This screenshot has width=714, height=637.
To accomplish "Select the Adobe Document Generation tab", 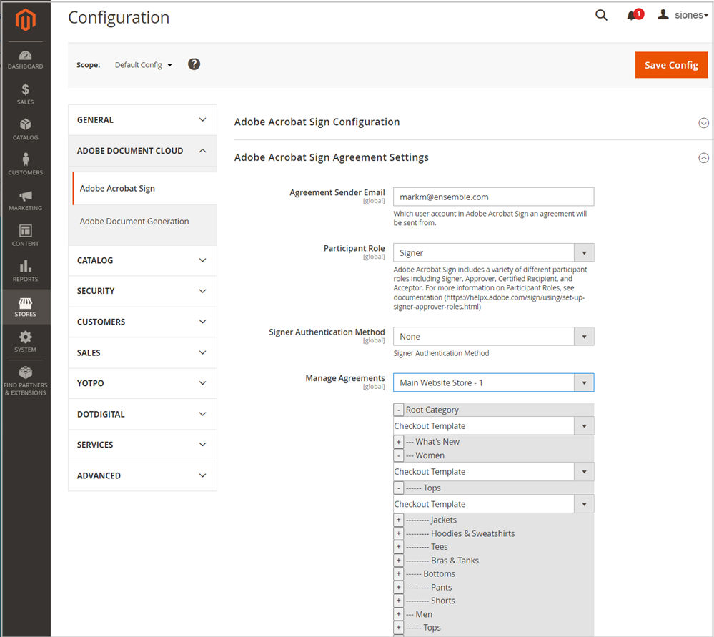I will 134,222.
